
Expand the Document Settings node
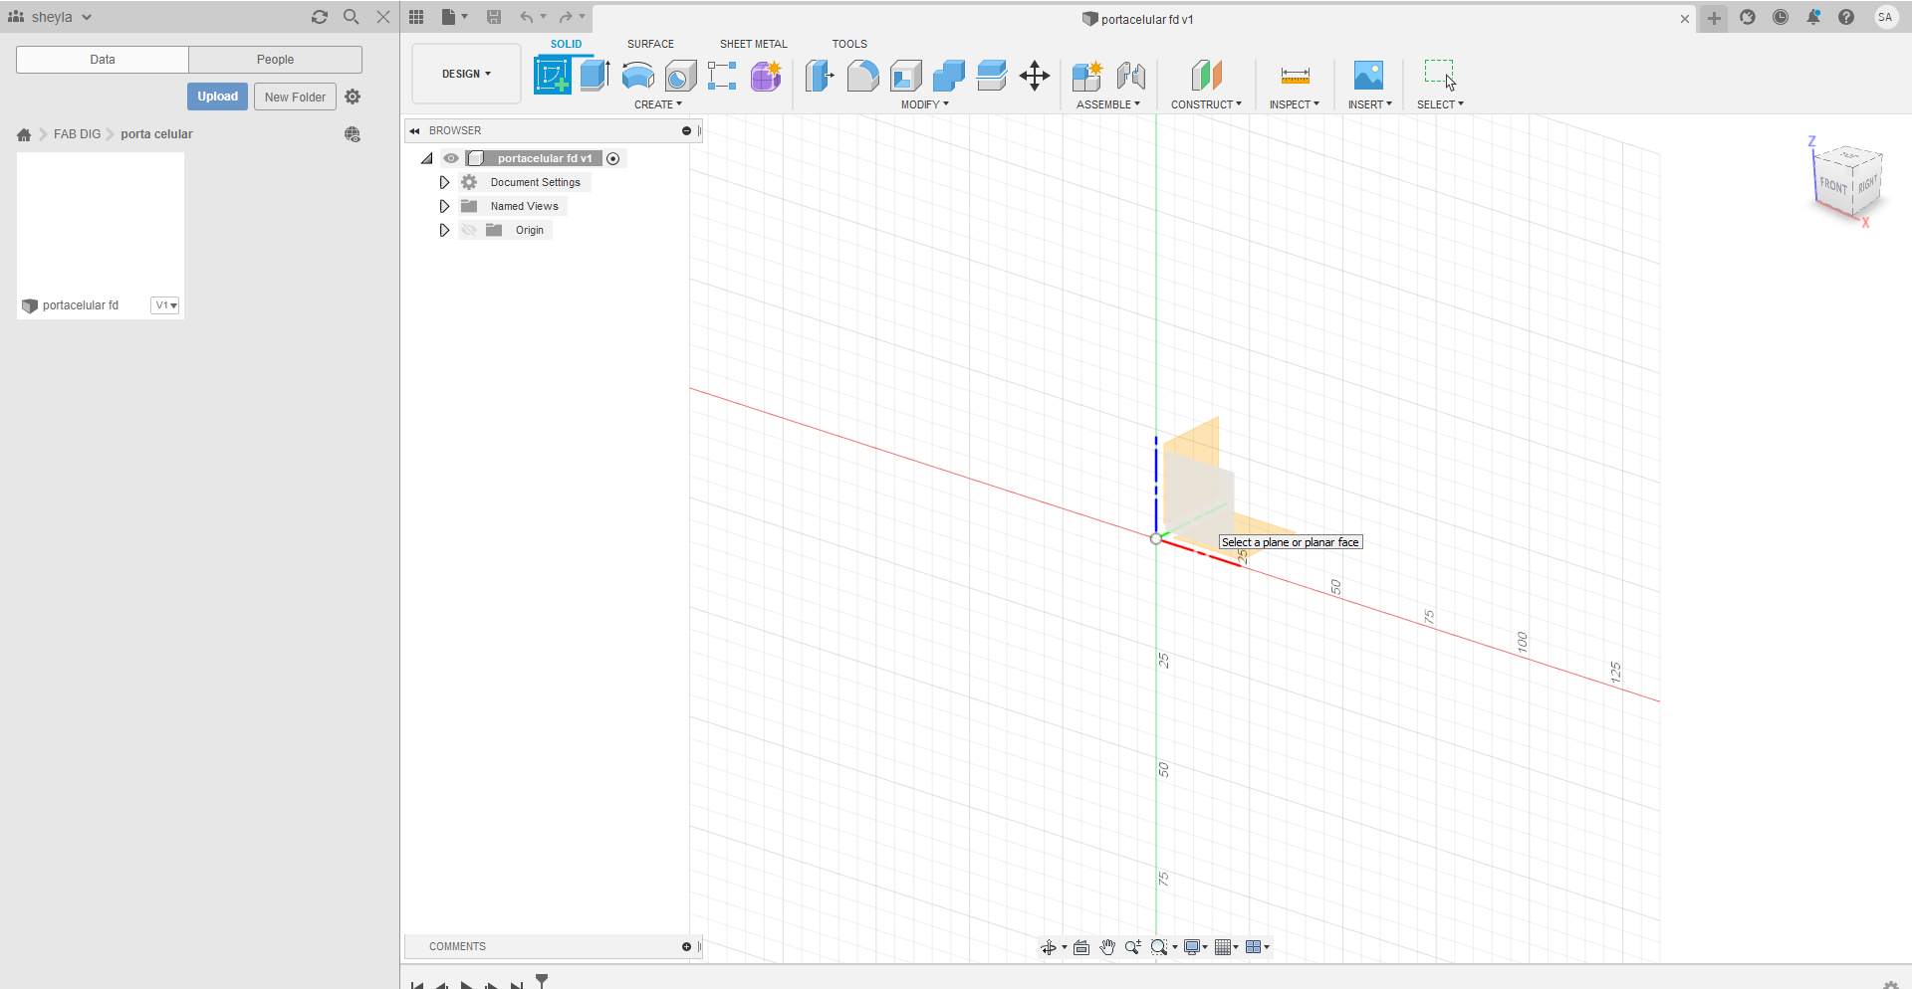(x=444, y=182)
